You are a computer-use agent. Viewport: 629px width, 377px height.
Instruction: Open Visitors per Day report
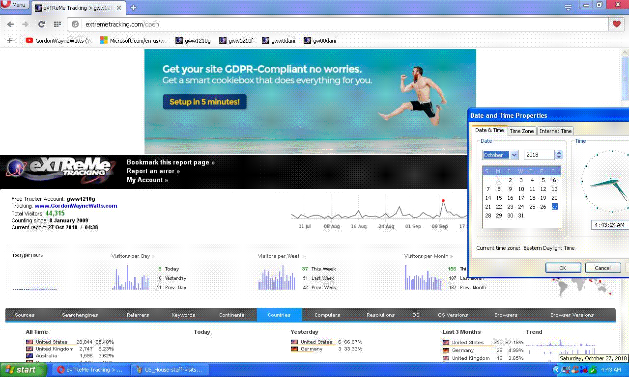133,256
